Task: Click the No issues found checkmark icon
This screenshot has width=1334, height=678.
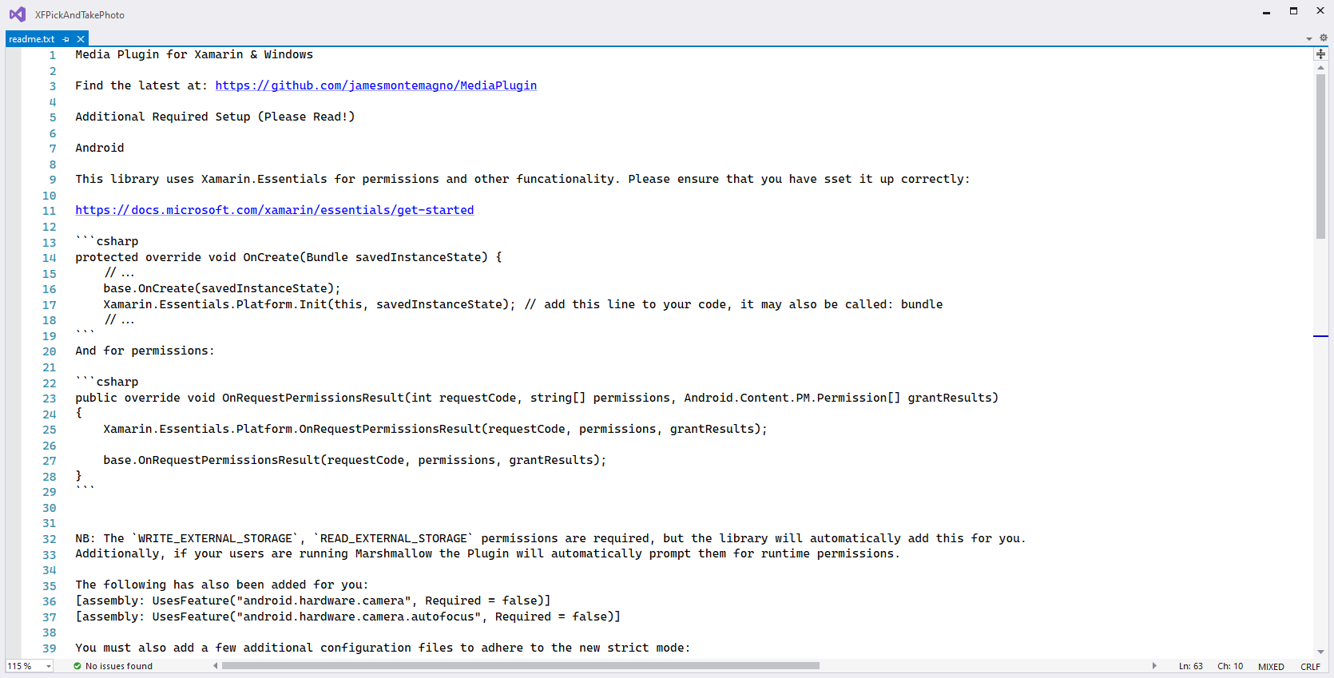Action: pyautogui.click(x=77, y=666)
